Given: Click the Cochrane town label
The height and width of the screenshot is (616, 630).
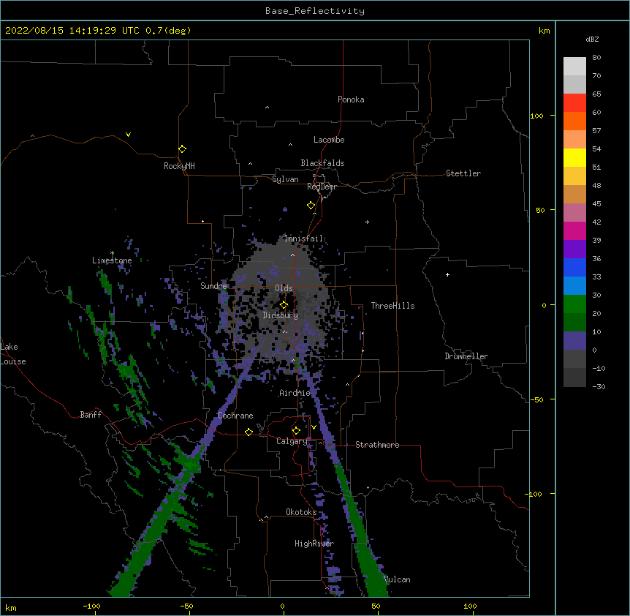Looking at the screenshot, I should point(235,416).
